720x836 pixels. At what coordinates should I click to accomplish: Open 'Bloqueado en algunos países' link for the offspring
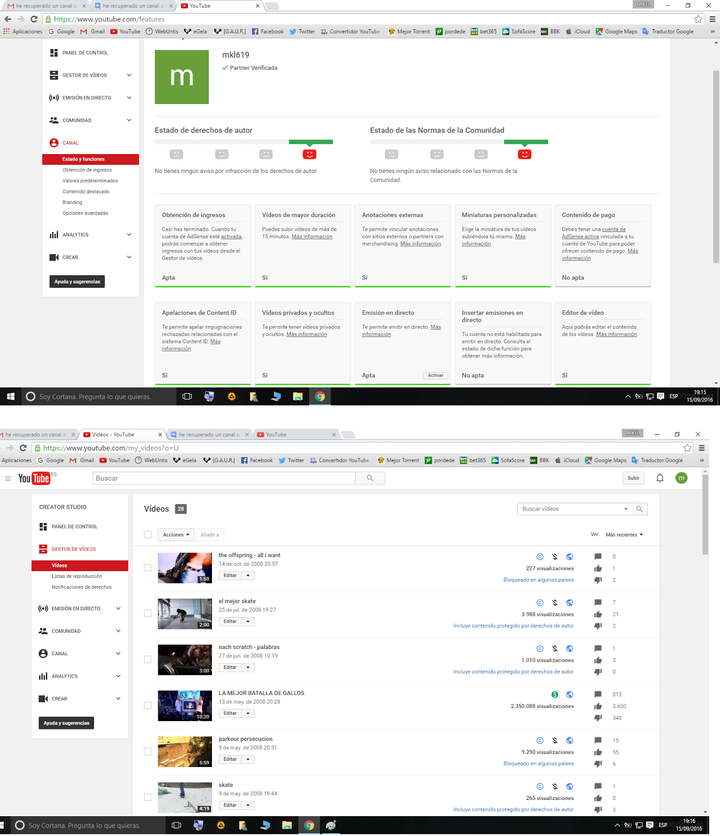click(538, 580)
